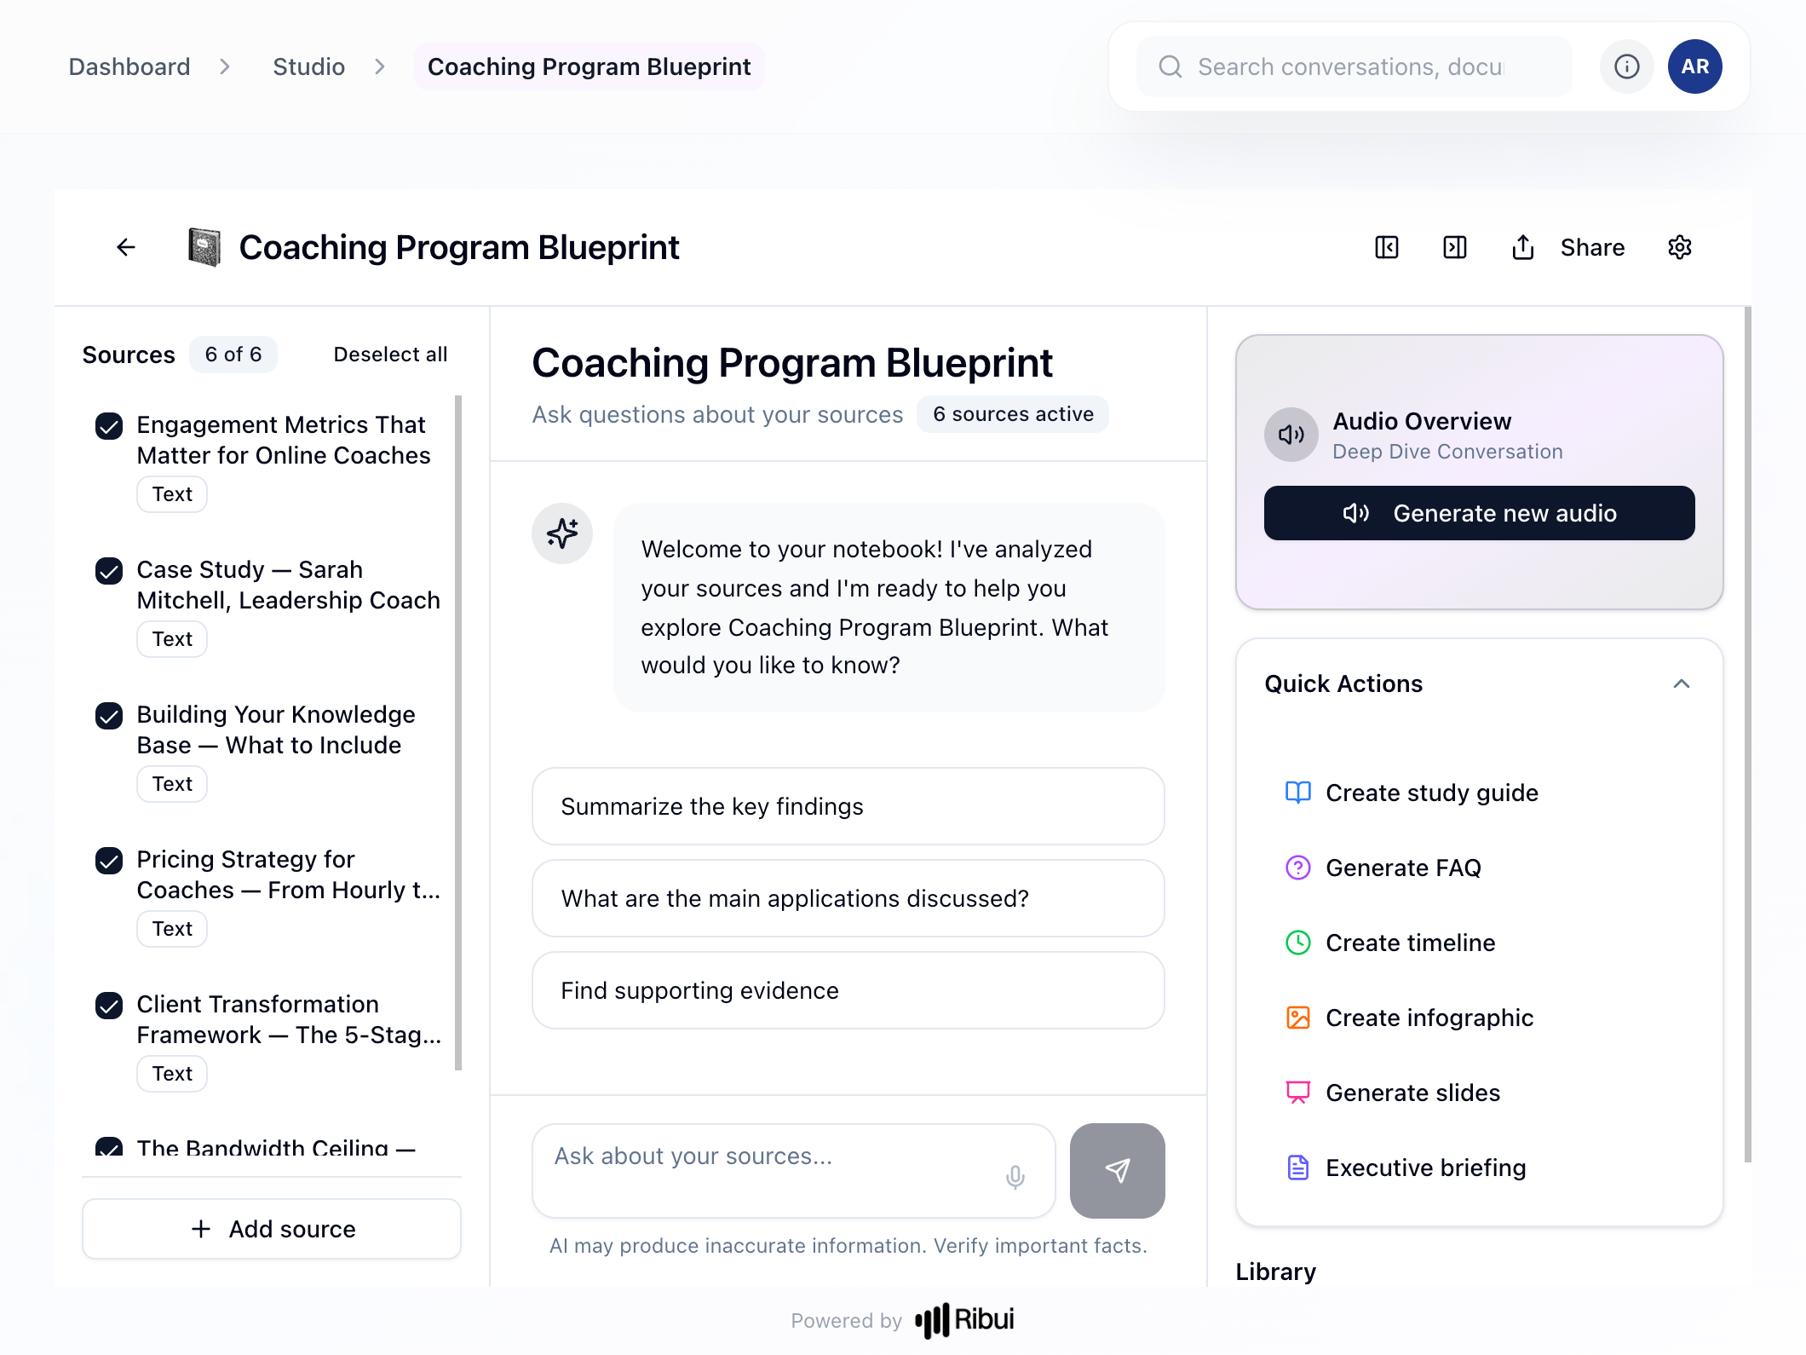Image resolution: width=1806 pixels, height=1355 pixels.
Task: Select Create study guide action
Action: point(1432,793)
